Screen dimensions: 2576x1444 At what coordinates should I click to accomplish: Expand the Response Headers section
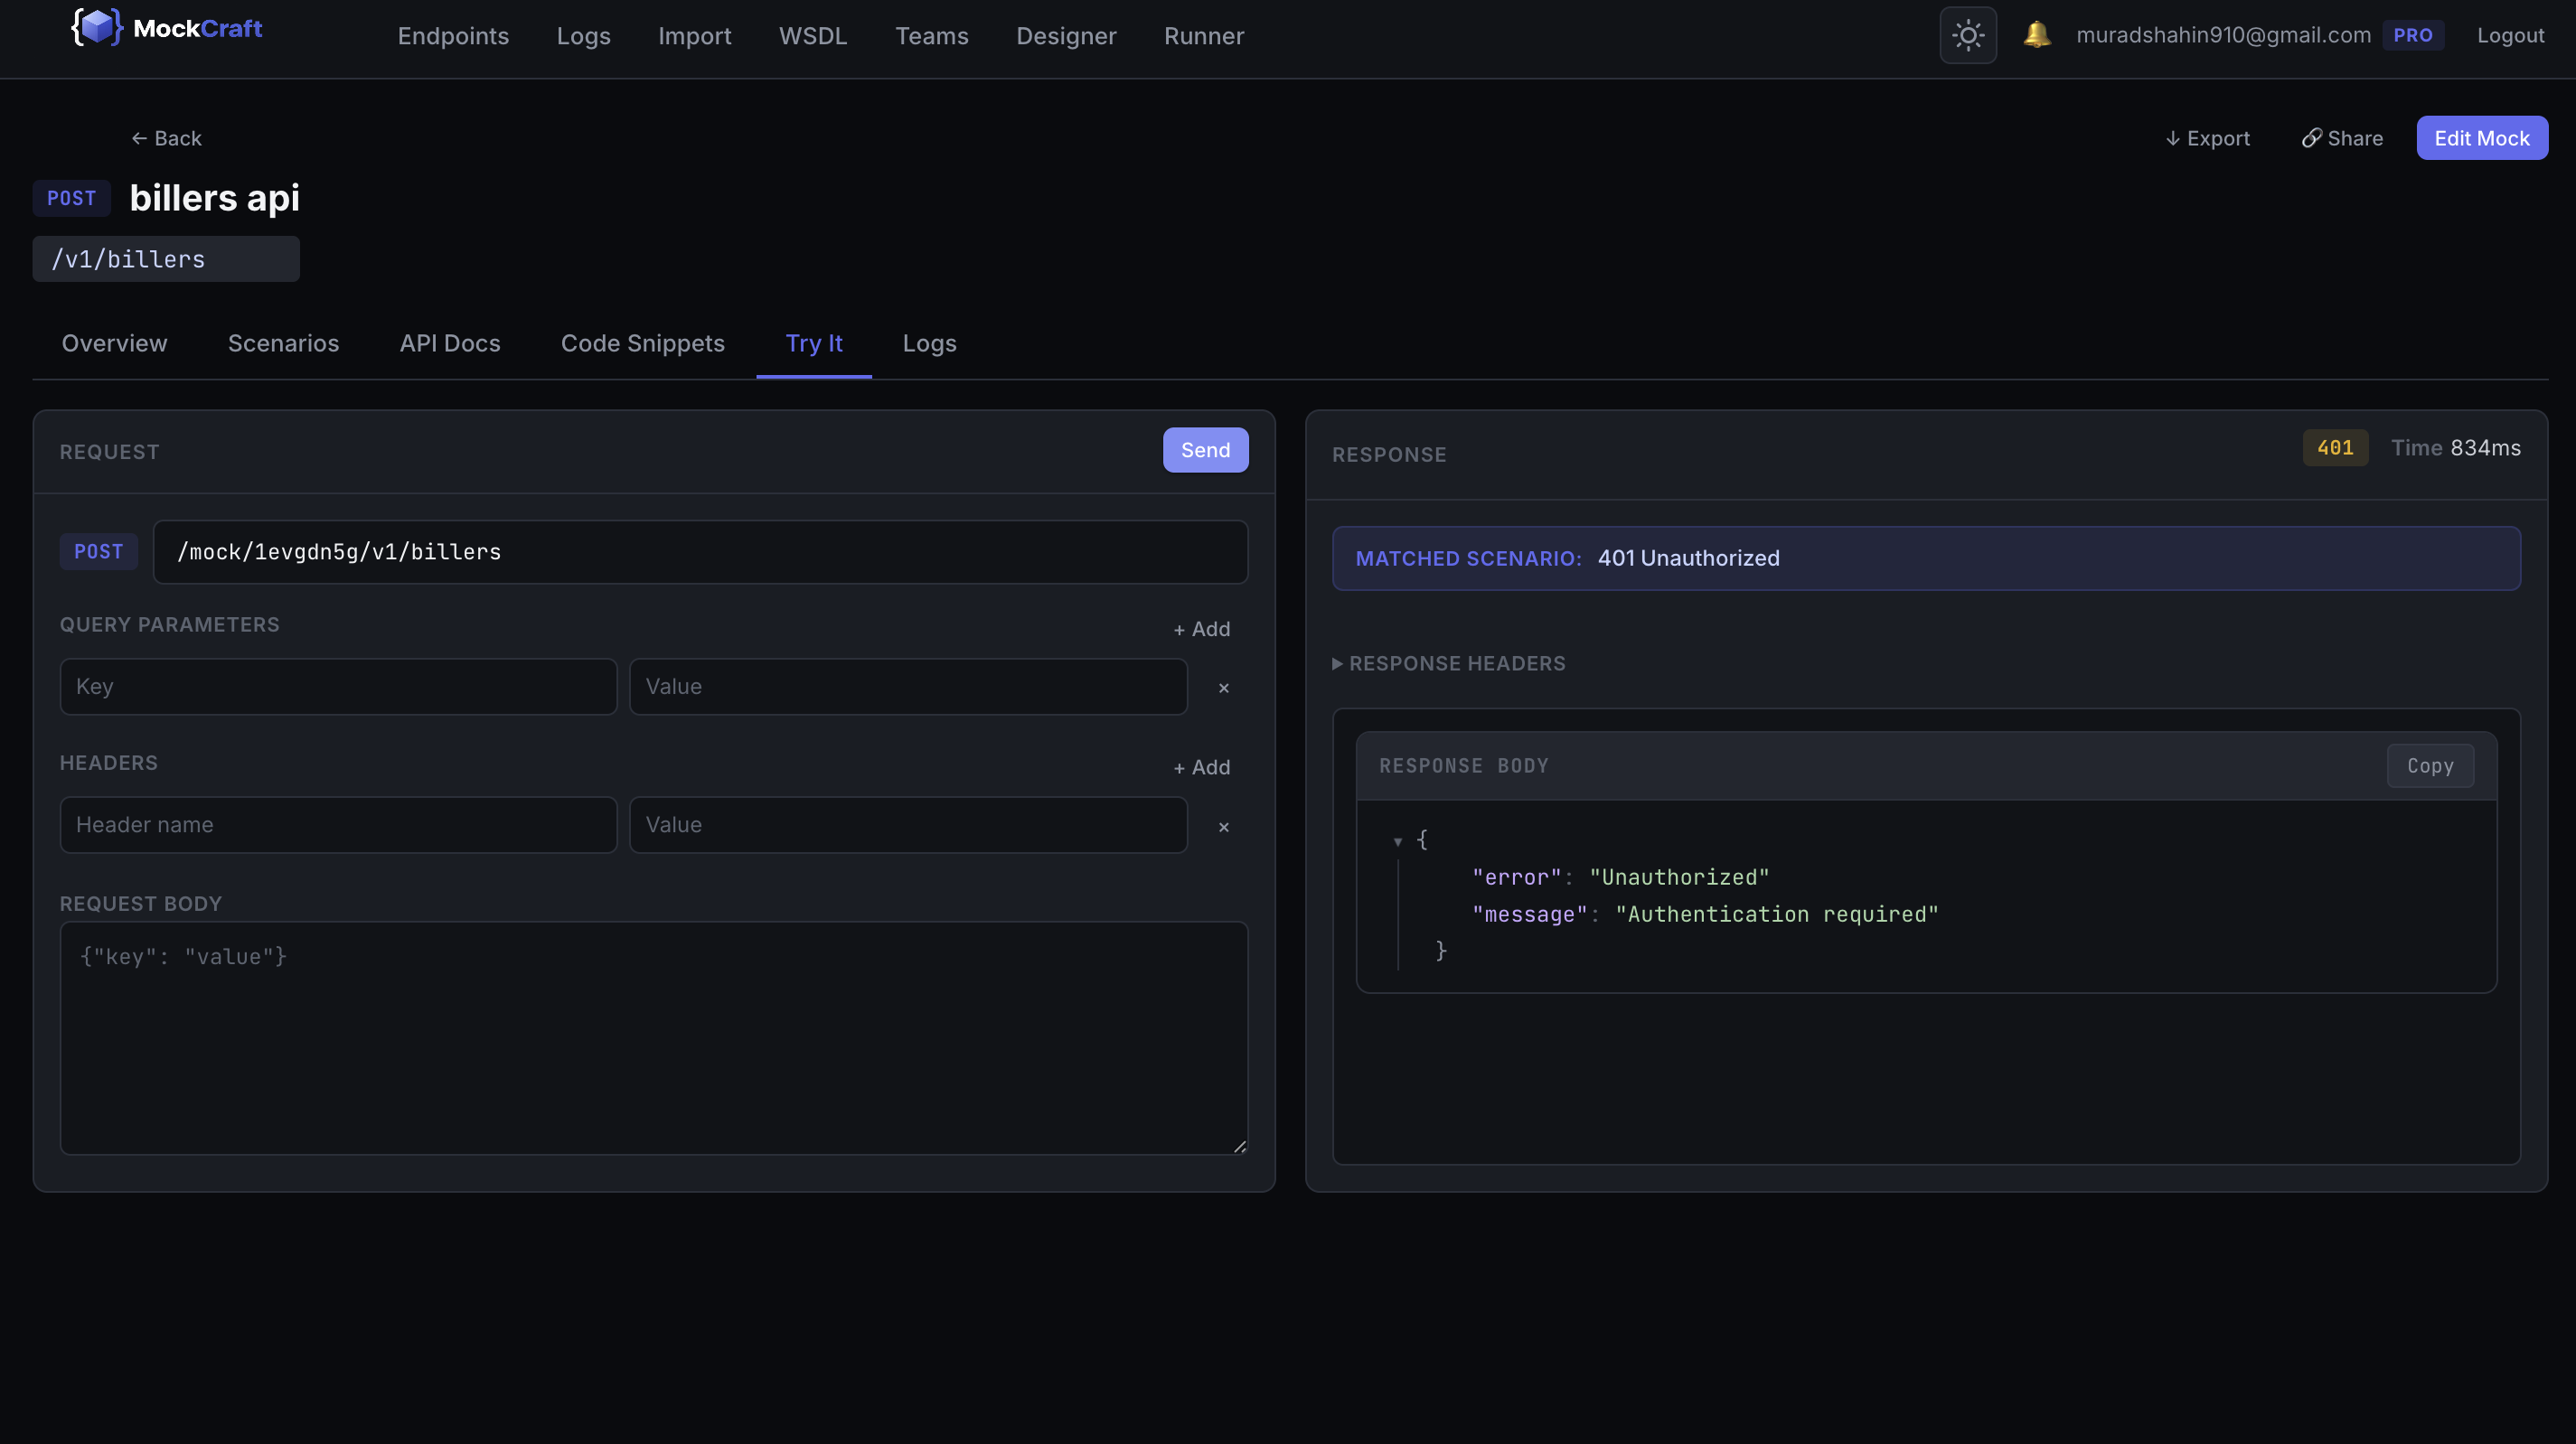(x=1448, y=663)
